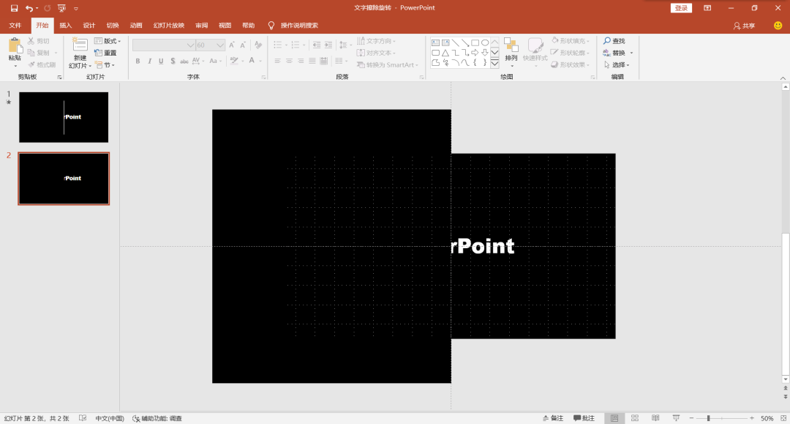The image size is (790, 424).
Task: Click the 共享 share button
Action: click(x=744, y=26)
